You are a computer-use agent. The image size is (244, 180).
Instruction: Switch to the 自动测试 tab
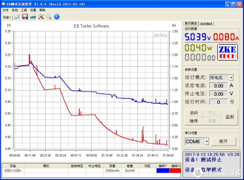206,24
